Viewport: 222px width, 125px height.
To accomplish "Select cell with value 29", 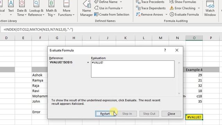I will 194,75.
